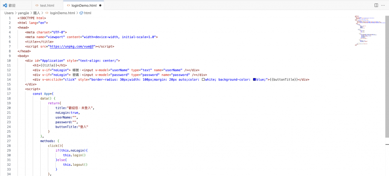Click on methods: { text
The width and height of the screenshot is (389, 176).
click(x=50, y=141)
